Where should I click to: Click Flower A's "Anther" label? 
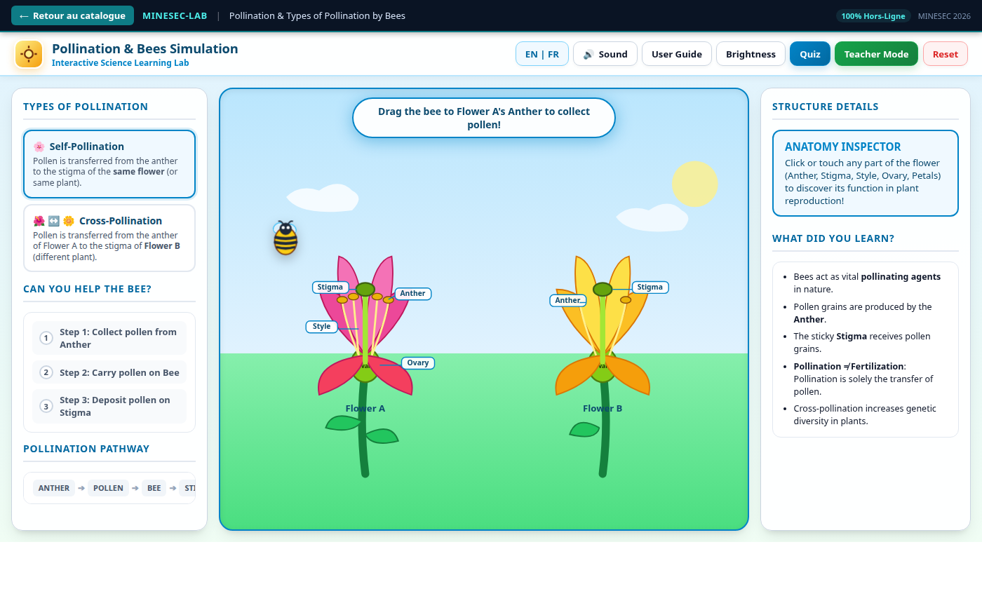coord(413,294)
